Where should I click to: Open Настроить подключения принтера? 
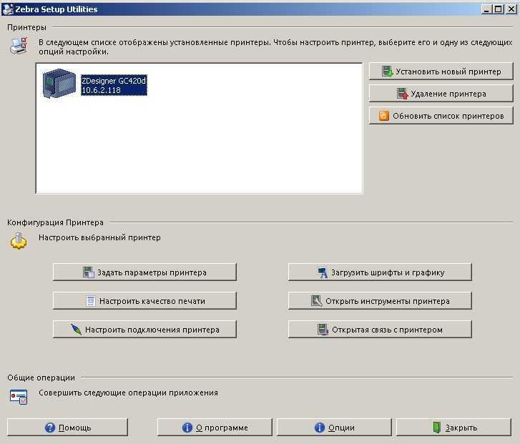pyautogui.click(x=144, y=330)
